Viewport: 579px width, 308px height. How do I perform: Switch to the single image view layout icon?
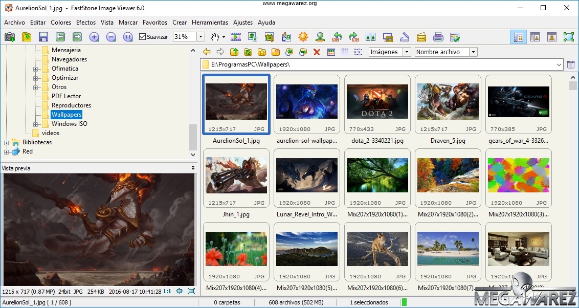coord(552,37)
